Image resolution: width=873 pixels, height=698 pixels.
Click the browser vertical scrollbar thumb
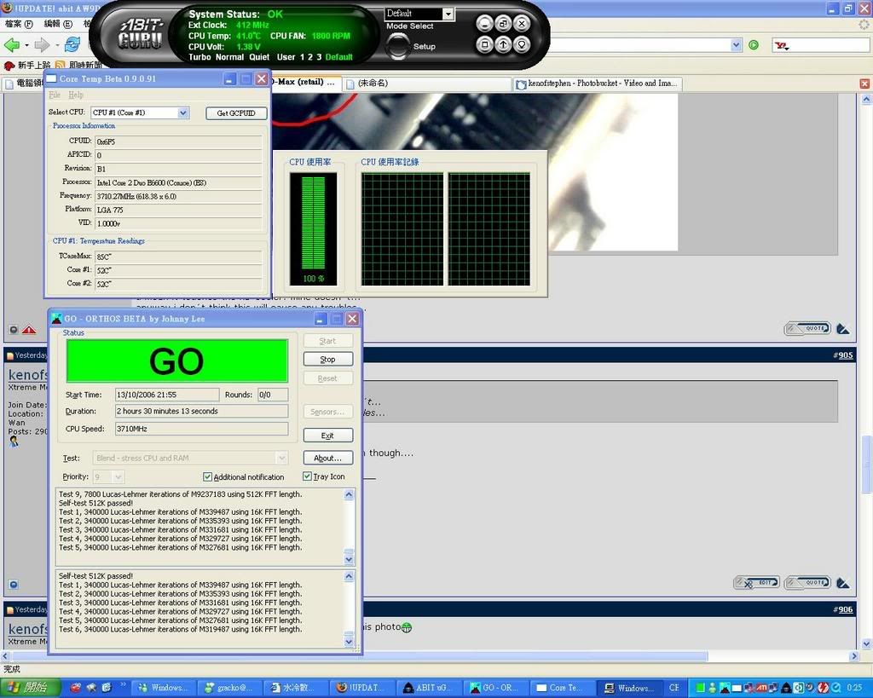866,464
